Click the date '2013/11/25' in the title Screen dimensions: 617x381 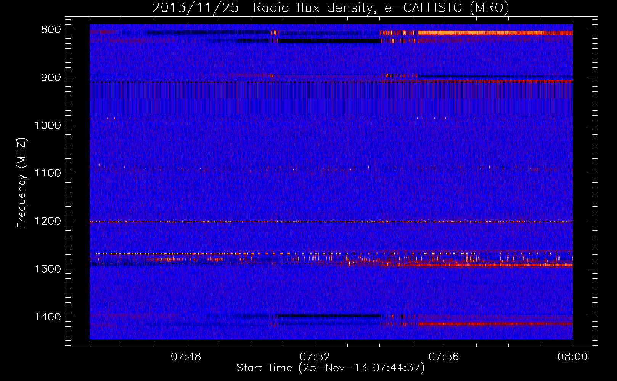pyautogui.click(x=196, y=8)
